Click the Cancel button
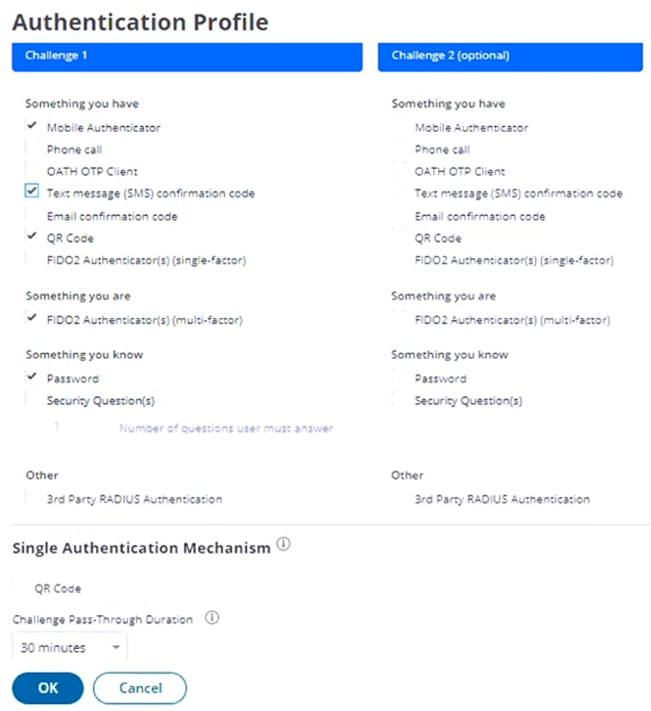Image resolution: width=651 pixels, height=711 pixels. coord(140,688)
